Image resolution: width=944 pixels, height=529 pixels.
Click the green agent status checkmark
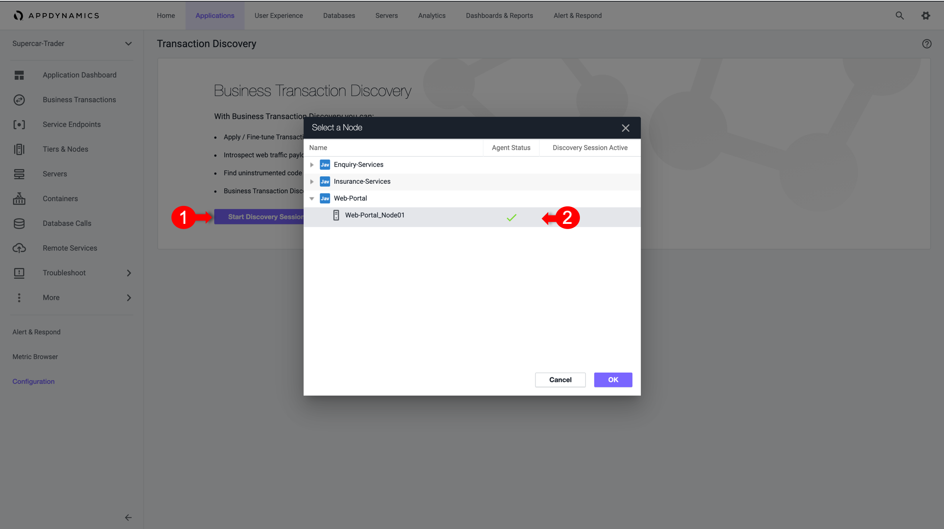tap(511, 217)
